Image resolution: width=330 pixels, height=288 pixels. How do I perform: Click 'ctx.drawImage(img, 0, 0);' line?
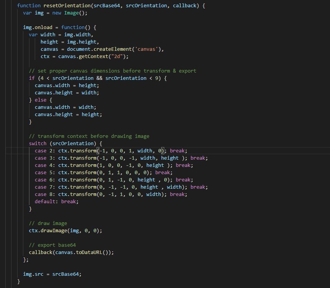click(65, 231)
